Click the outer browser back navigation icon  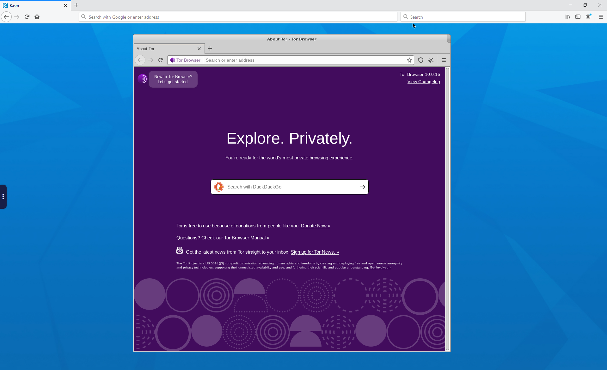7,16
